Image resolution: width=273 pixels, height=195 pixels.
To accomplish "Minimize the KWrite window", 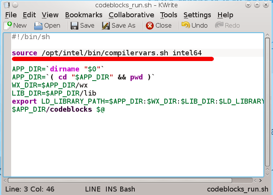I will [x=248, y=5].
